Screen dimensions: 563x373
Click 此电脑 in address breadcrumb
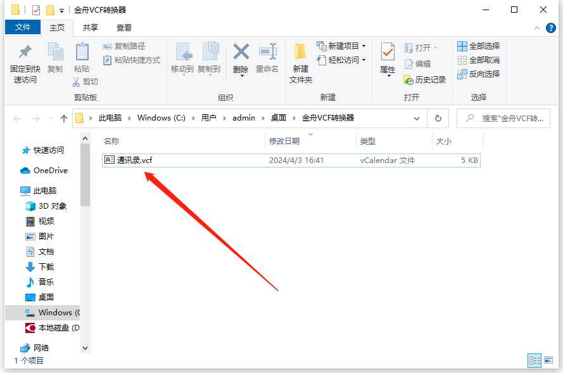coord(110,118)
